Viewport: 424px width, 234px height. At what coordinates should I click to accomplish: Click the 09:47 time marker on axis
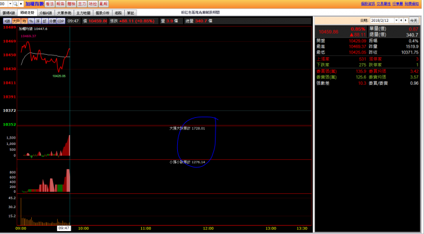point(64,228)
